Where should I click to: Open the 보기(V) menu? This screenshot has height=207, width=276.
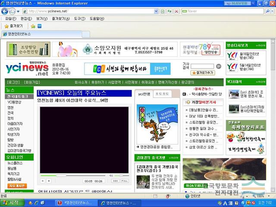(42, 19)
